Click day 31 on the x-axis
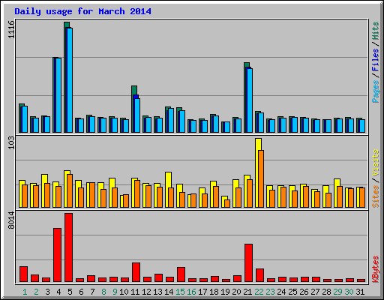Screen dimensions: 384x300 (360, 292)
